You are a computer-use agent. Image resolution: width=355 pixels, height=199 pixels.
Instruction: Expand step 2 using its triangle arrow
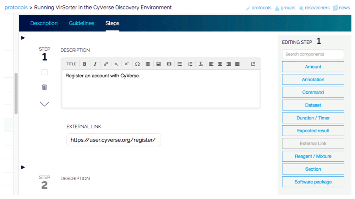click(x=23, y=167)
